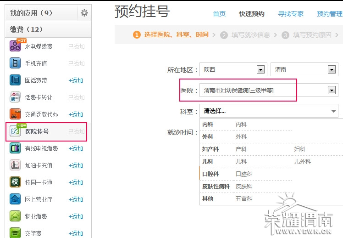Collapse the 科室 请选择 dropdown
343x238 pixels.
pos(333,111)
